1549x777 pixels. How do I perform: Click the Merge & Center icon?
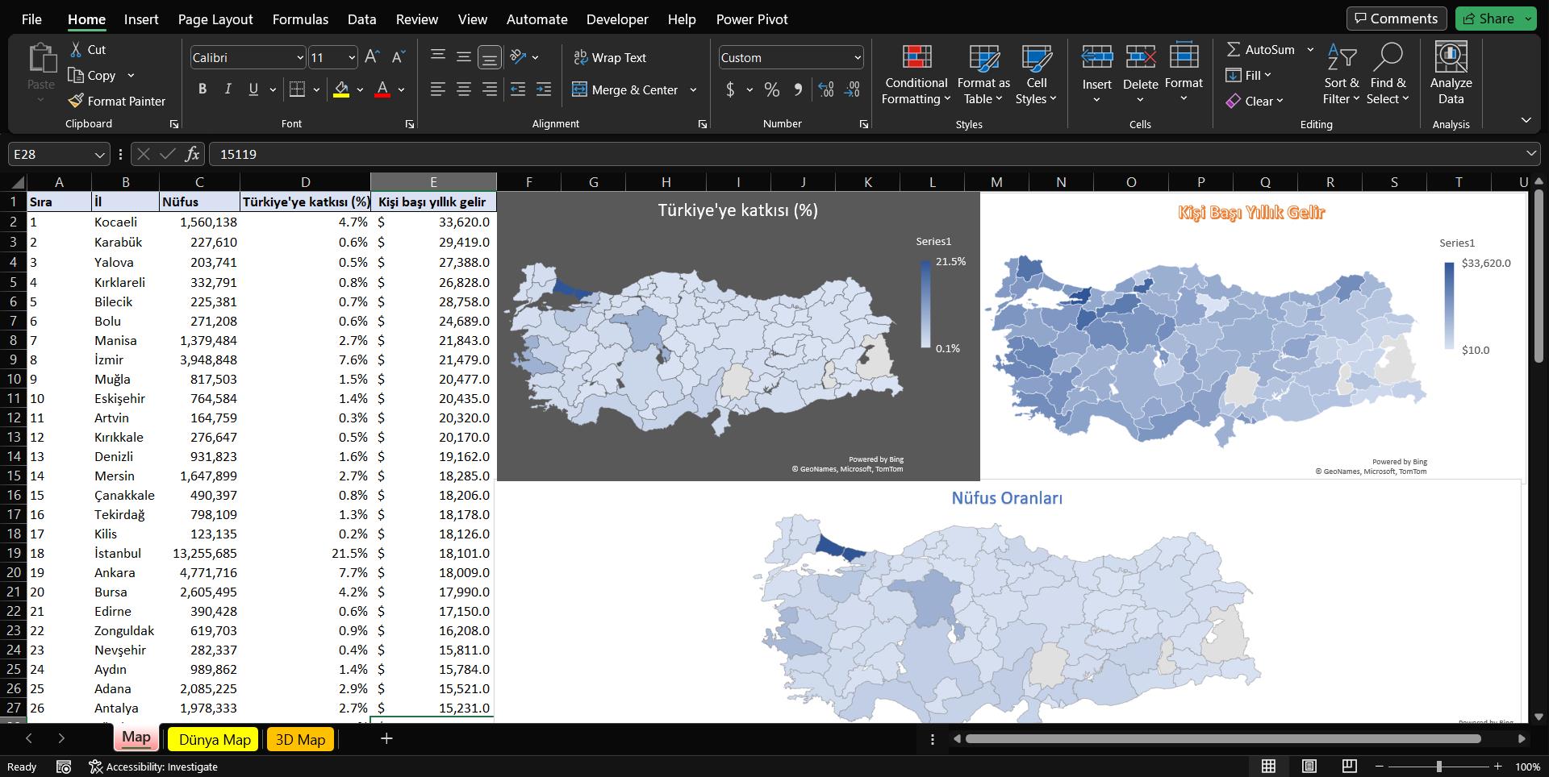click(x=625, y=89)
